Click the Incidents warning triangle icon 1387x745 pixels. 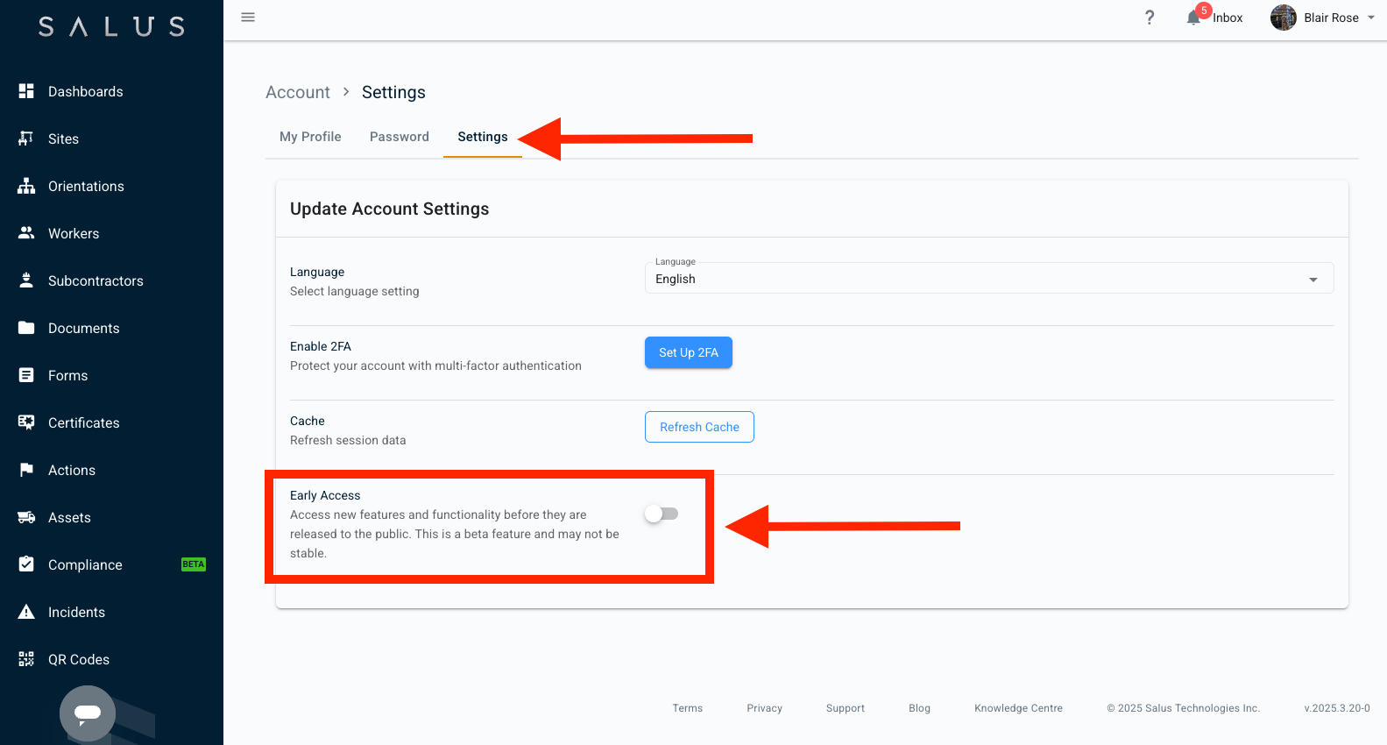(x=26, y=612)
